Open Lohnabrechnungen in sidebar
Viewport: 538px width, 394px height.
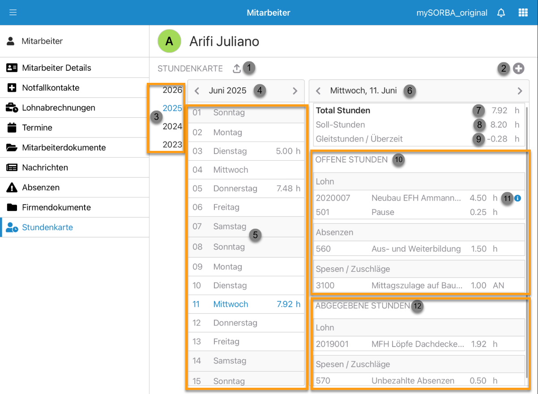(x=58, y=108)
